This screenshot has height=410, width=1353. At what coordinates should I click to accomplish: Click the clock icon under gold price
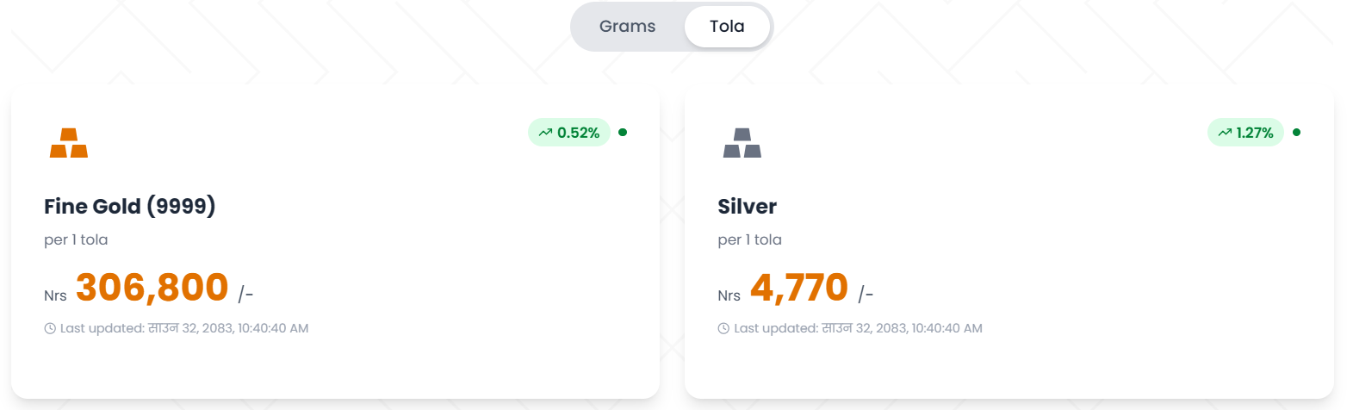tap(50, 328)
